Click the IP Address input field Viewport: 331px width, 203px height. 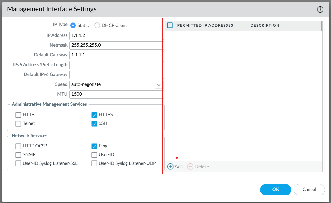point(116,35)
